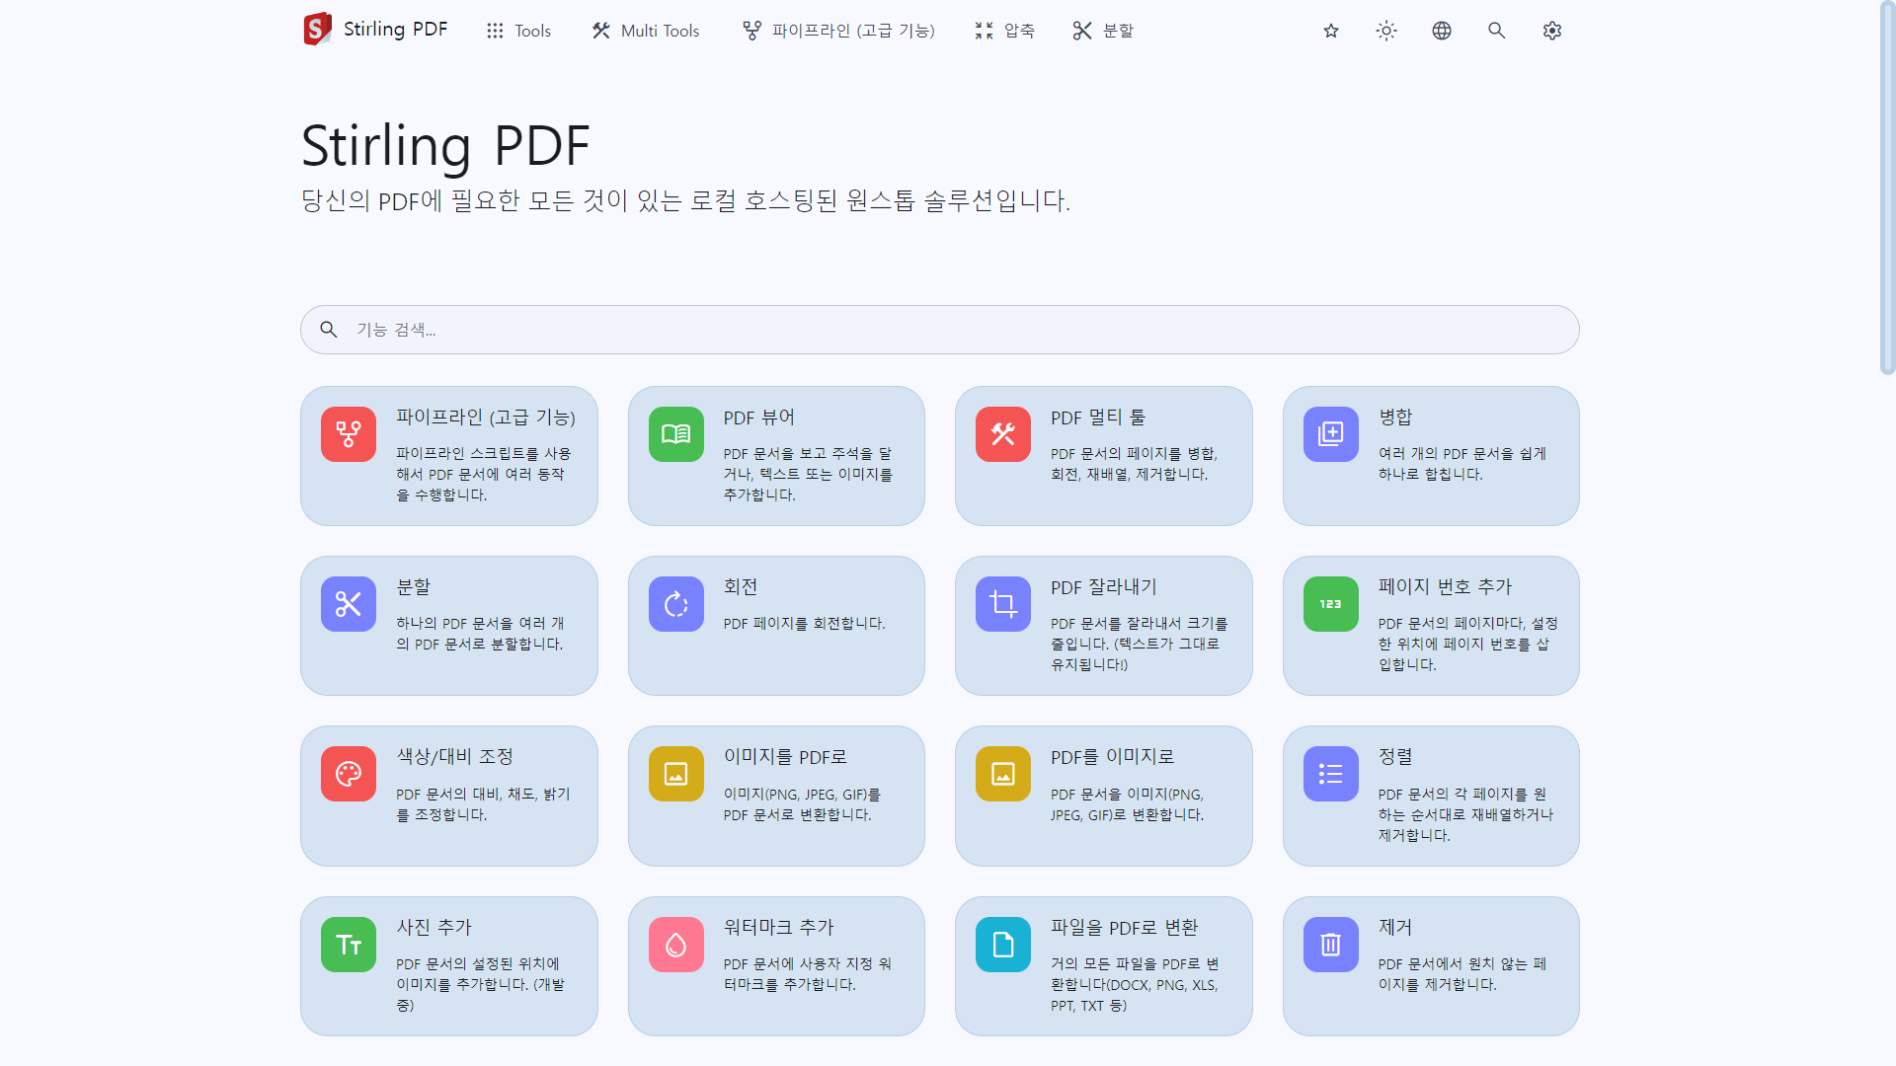This screenshot has height=1066, width=1896.
Task: Click the PDF 멀티 툴 wrench icon
Action: pos(1003,434)
